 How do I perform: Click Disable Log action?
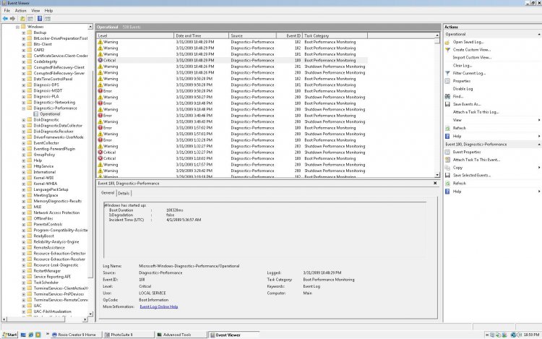(x=463, y=89)
